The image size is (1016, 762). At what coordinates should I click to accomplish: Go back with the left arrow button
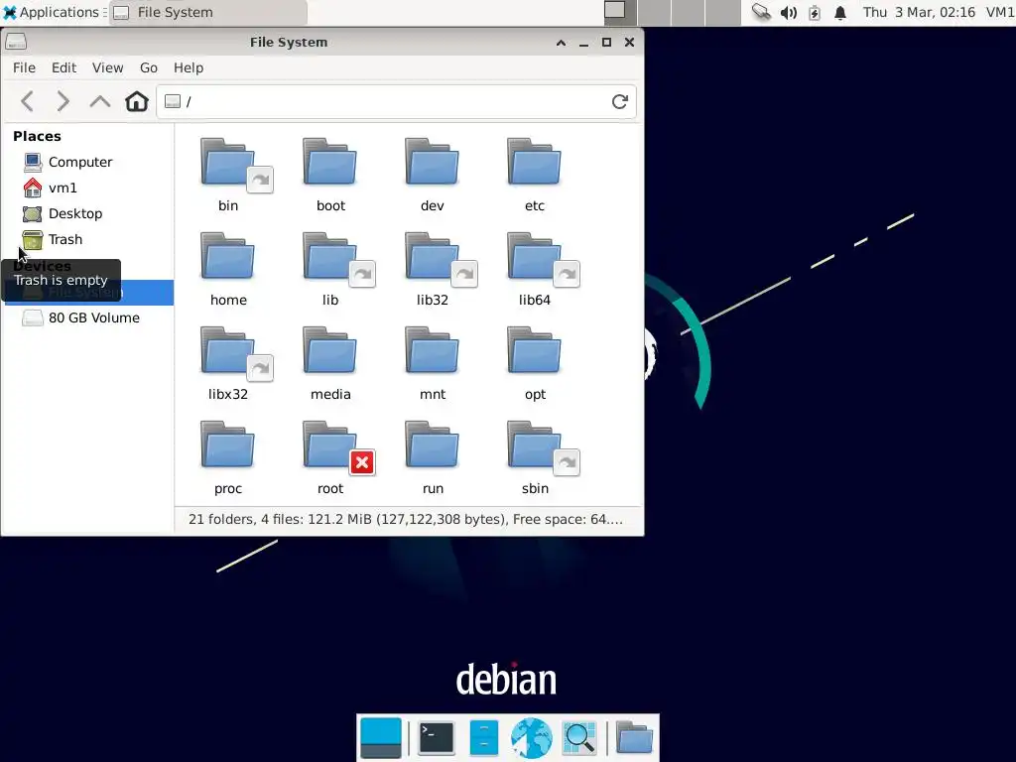(x=27, y=102)
